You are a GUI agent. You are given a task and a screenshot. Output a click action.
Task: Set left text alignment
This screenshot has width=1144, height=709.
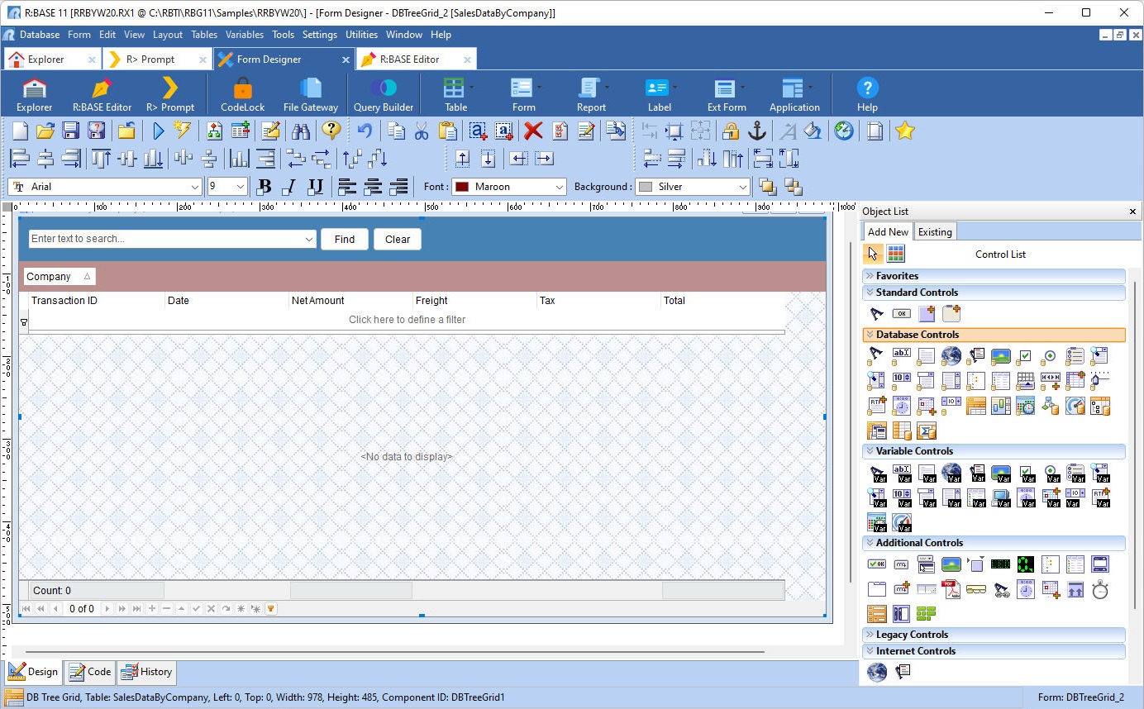347,187
